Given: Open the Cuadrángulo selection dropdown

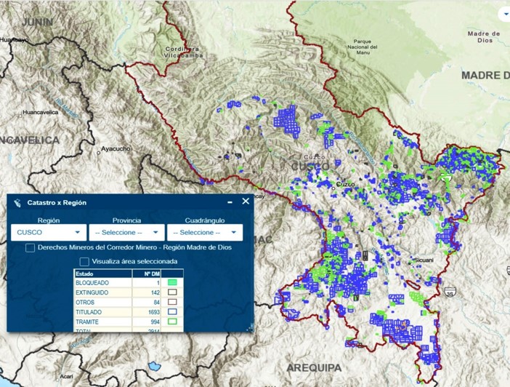Looking at the screenshot, I should pos(204,233).
